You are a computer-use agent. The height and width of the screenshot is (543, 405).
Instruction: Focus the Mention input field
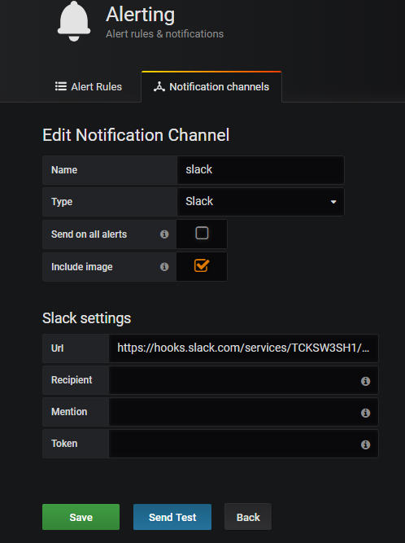pos(243,412)
